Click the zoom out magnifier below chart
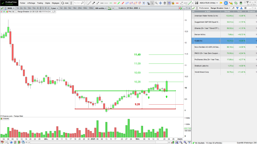This screenshot has height=144, width=257. pos(181,142)
